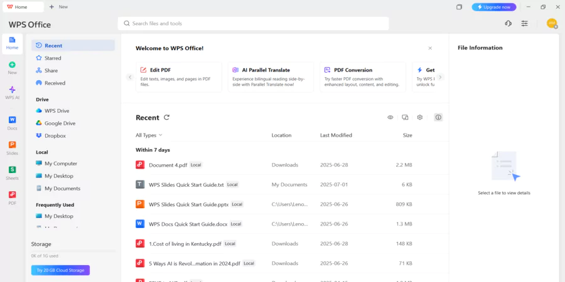Viewport: 565px width, 282px height.
Task: Click the storage usage progress bar
Action: pyautogui.click(x=73, y=251)
